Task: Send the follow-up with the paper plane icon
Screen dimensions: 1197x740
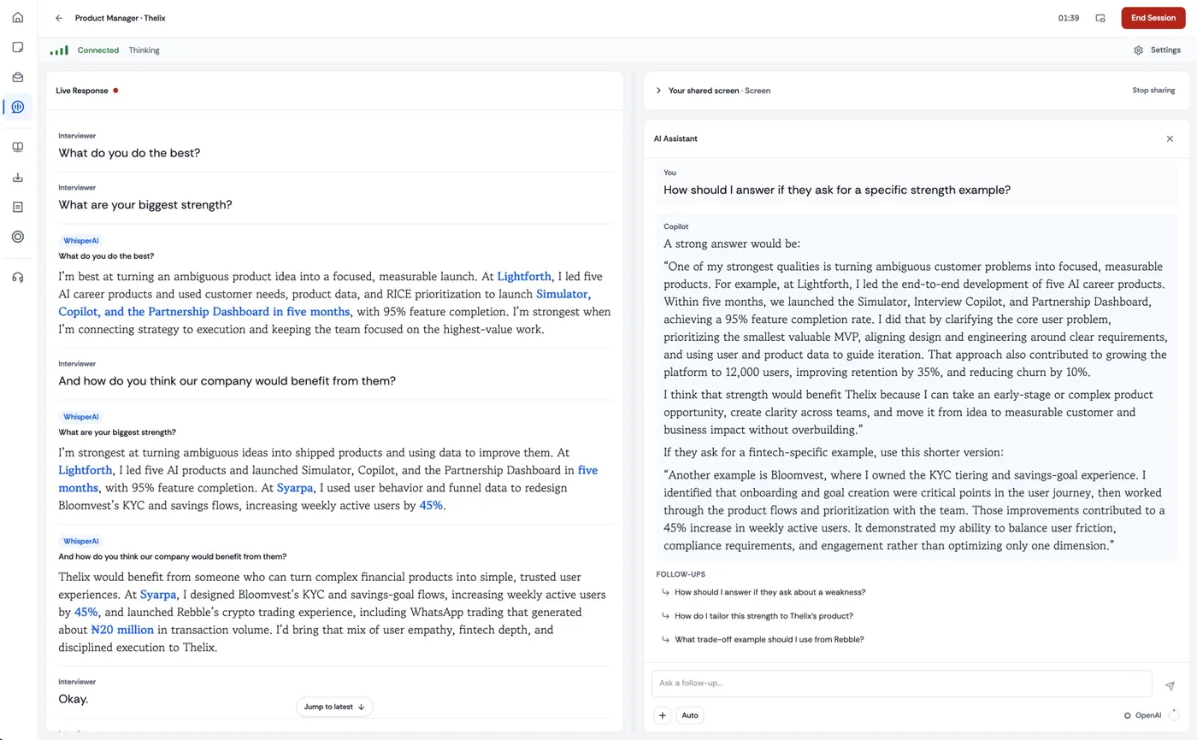Action: click(x=1170, y=685)
